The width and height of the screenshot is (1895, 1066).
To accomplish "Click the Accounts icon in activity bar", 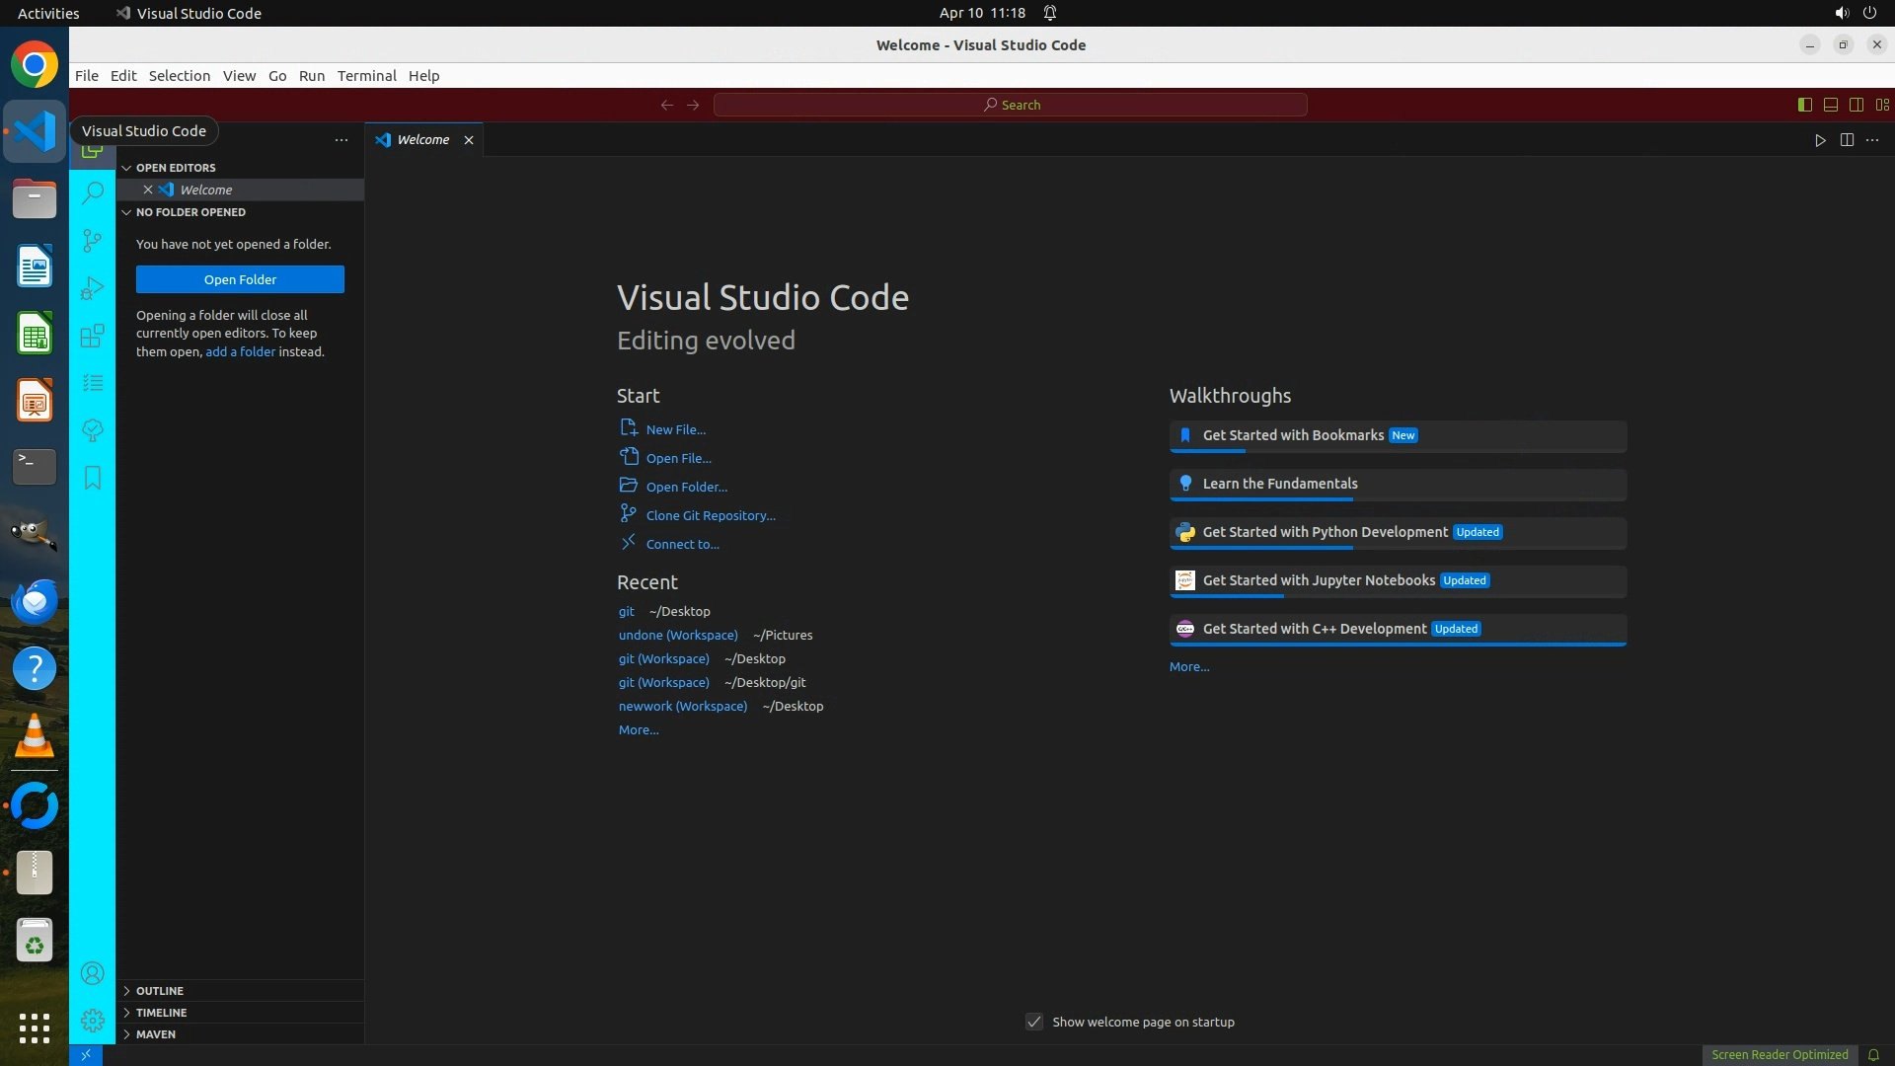I will pyautogui.click(x=93, y=974).
